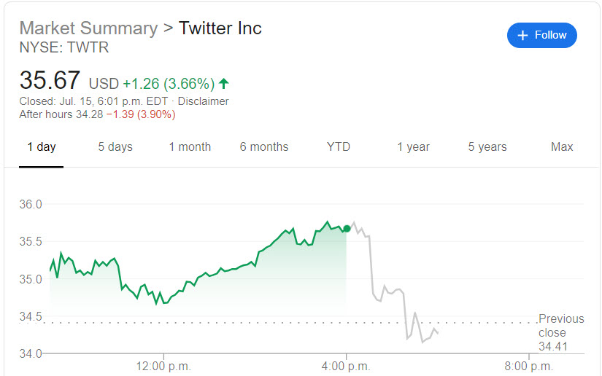
Task: Click the 4:00 p.m. axis label
Action: [347, 366]
